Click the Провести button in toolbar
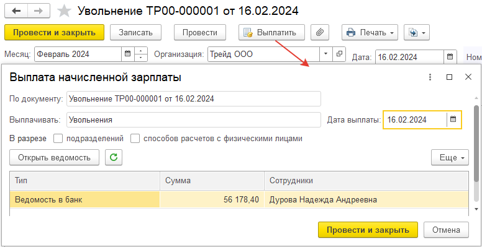This screenshot has width=482, height=247. (x=200, y=32)
